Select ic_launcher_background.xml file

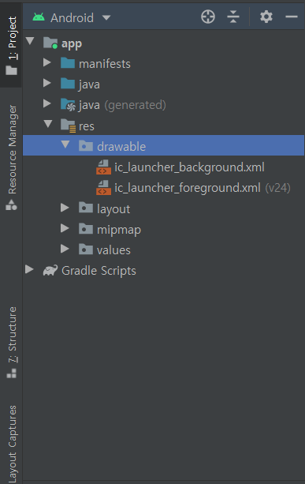tap(189, 167)
